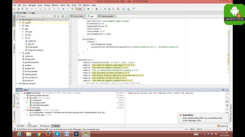Toggle the Captures tool window button

point(14,48)
